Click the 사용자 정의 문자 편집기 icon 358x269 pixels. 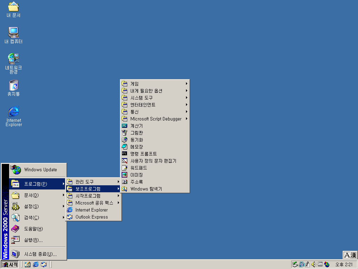124,161
